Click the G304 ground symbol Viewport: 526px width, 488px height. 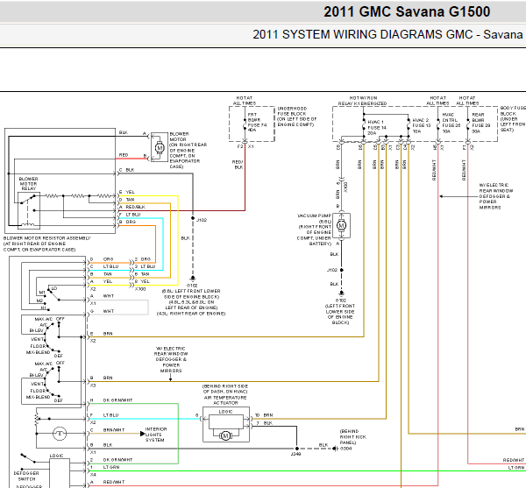336,449
